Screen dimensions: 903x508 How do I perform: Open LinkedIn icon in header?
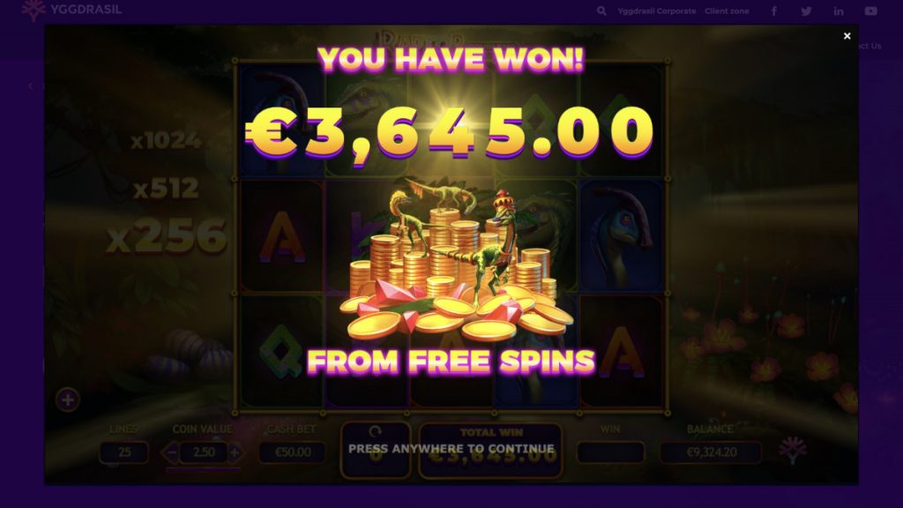839,11
